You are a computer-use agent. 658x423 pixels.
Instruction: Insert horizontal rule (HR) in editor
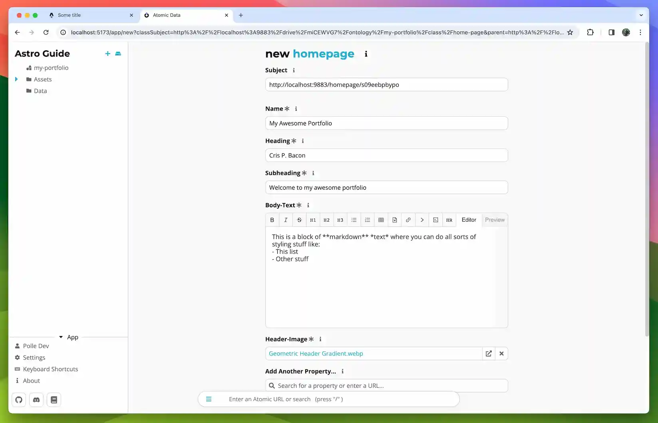point(449,220)
